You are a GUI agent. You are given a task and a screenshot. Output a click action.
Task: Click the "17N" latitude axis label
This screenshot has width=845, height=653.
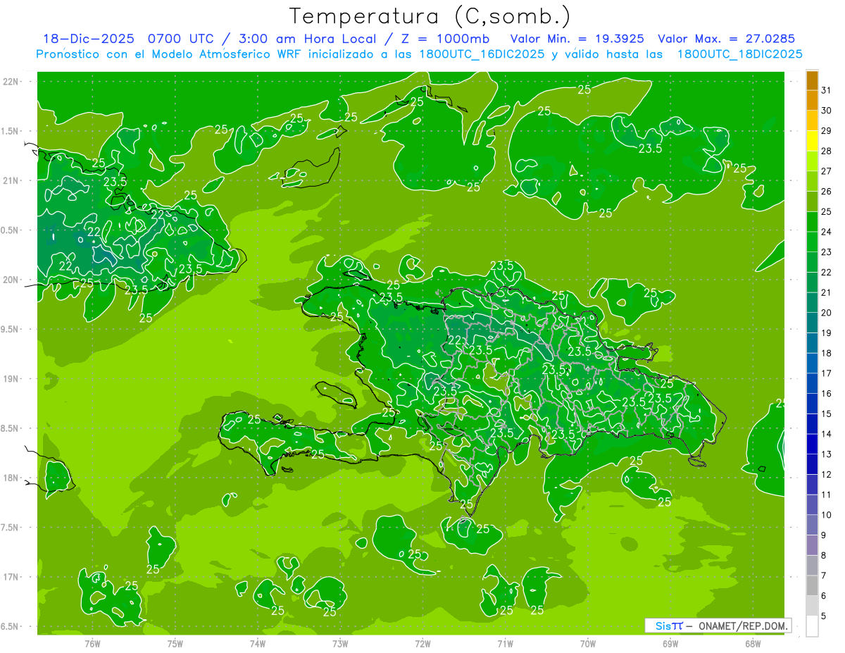click(11, 577)
